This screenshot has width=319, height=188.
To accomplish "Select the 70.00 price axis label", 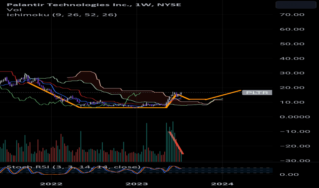I will tap(292, 15).
